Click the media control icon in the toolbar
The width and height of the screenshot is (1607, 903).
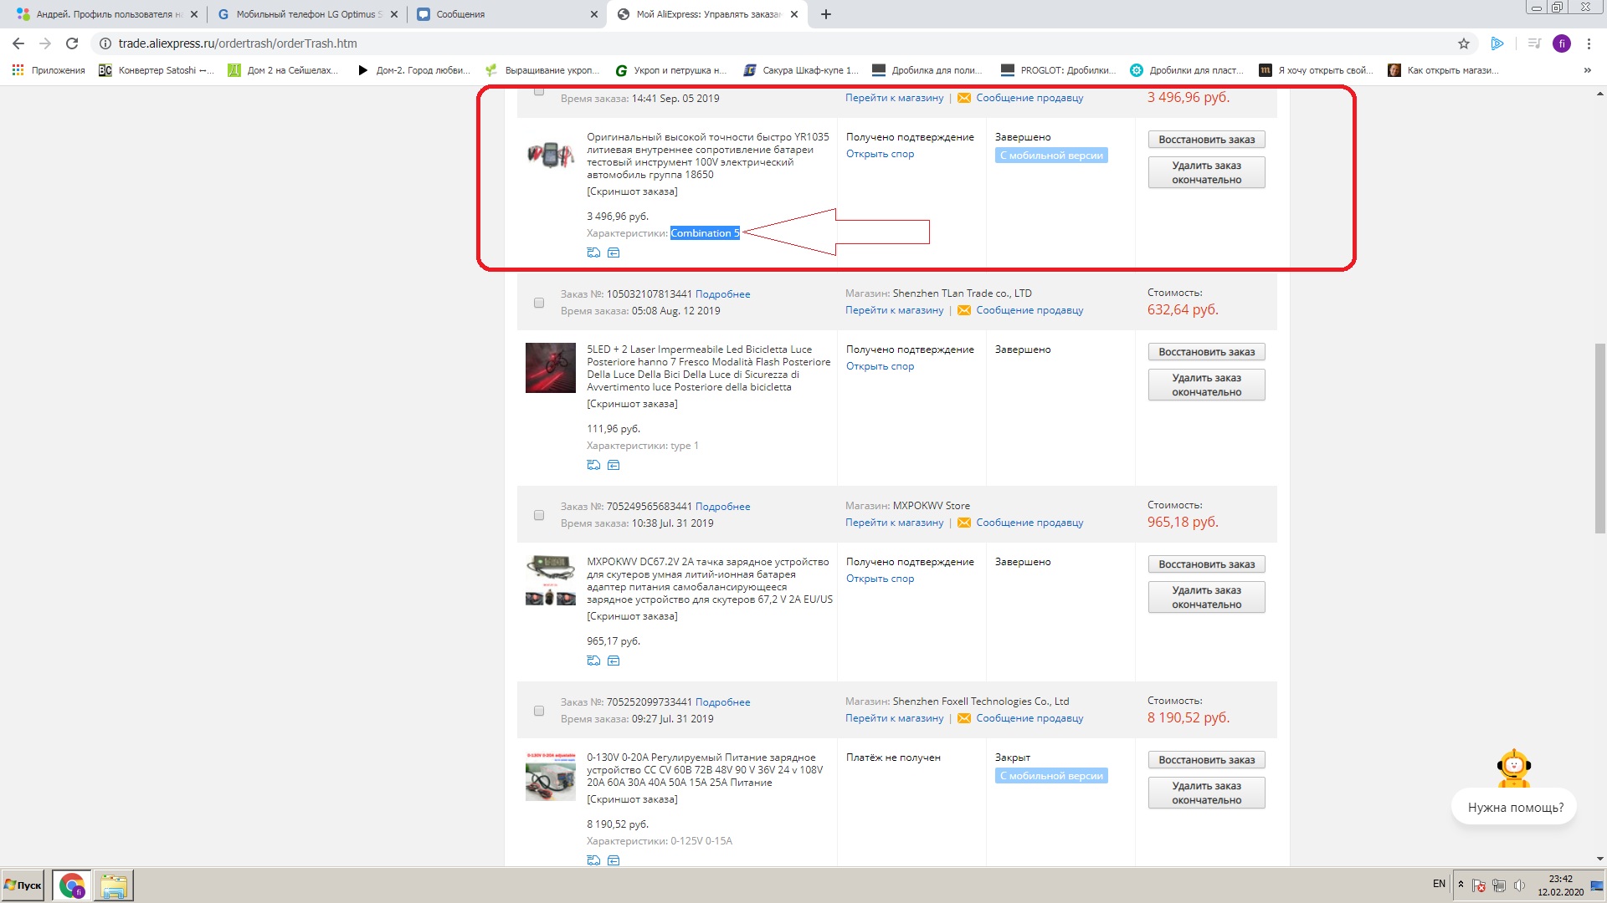click(1534, 43)
